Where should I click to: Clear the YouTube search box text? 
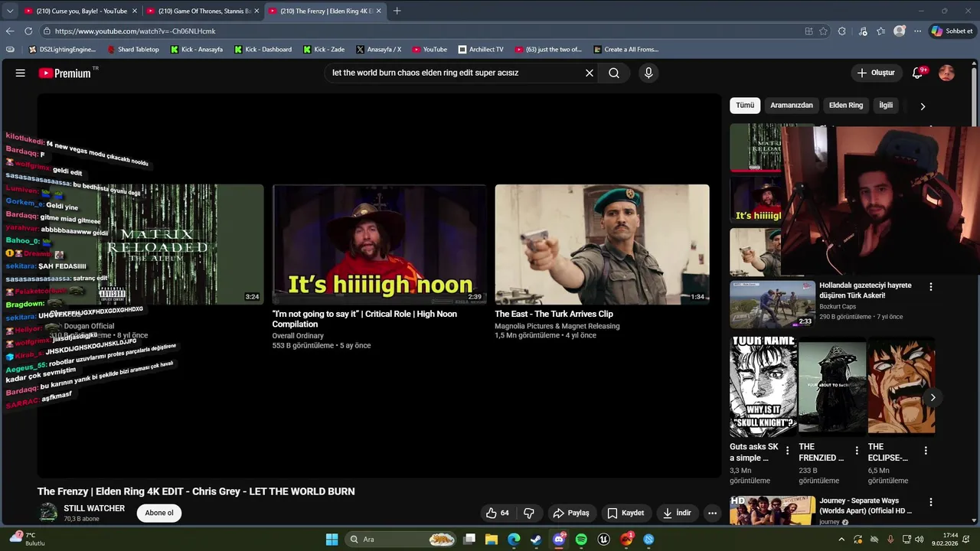(x=590, y=73)
